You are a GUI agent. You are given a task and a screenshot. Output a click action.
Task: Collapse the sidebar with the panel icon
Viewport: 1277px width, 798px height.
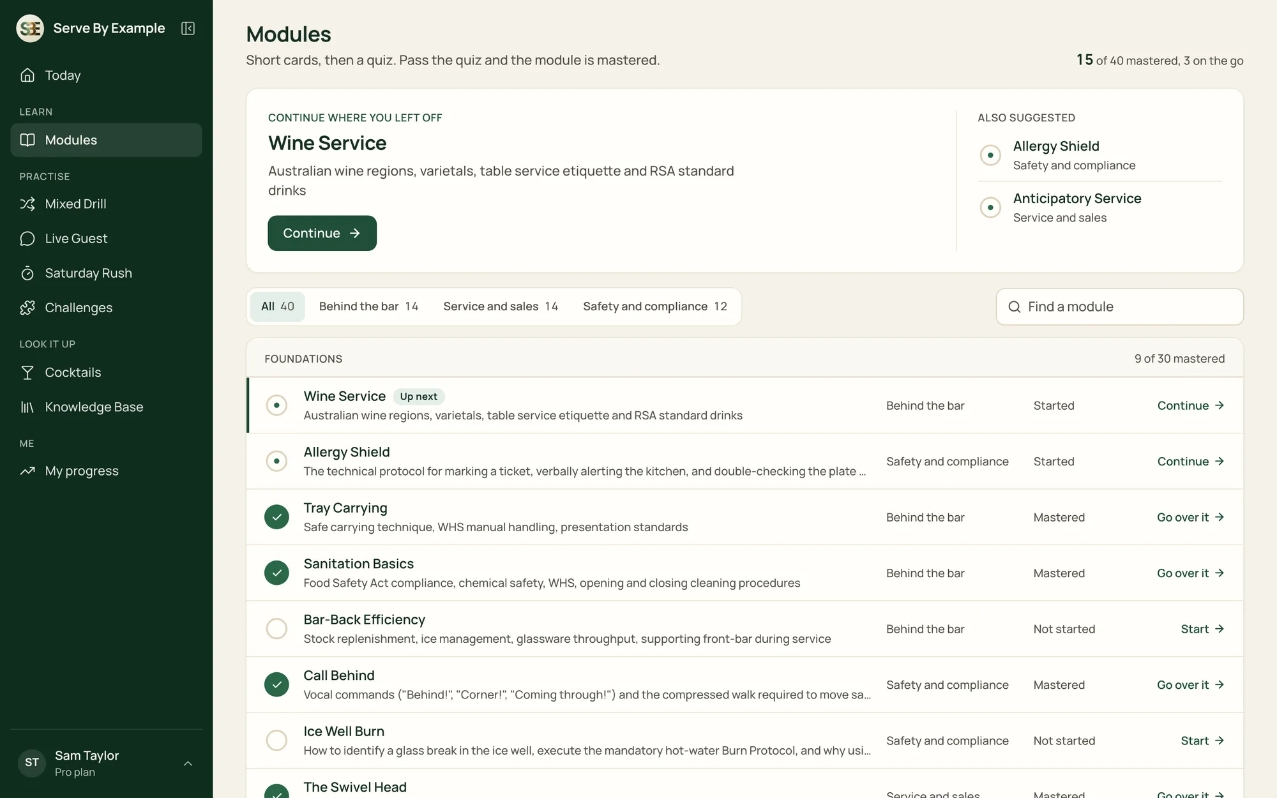click(x=188, y=28)
